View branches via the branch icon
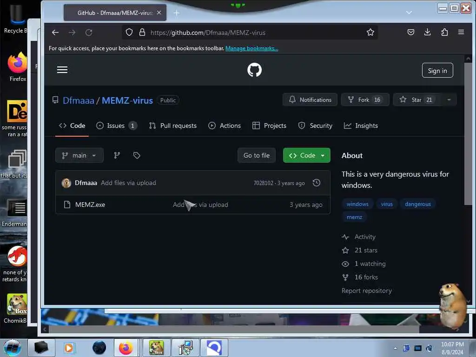Image resolution: width=476 pixels, height=357 pixels. pyautogui.click(x=117, y=155)
